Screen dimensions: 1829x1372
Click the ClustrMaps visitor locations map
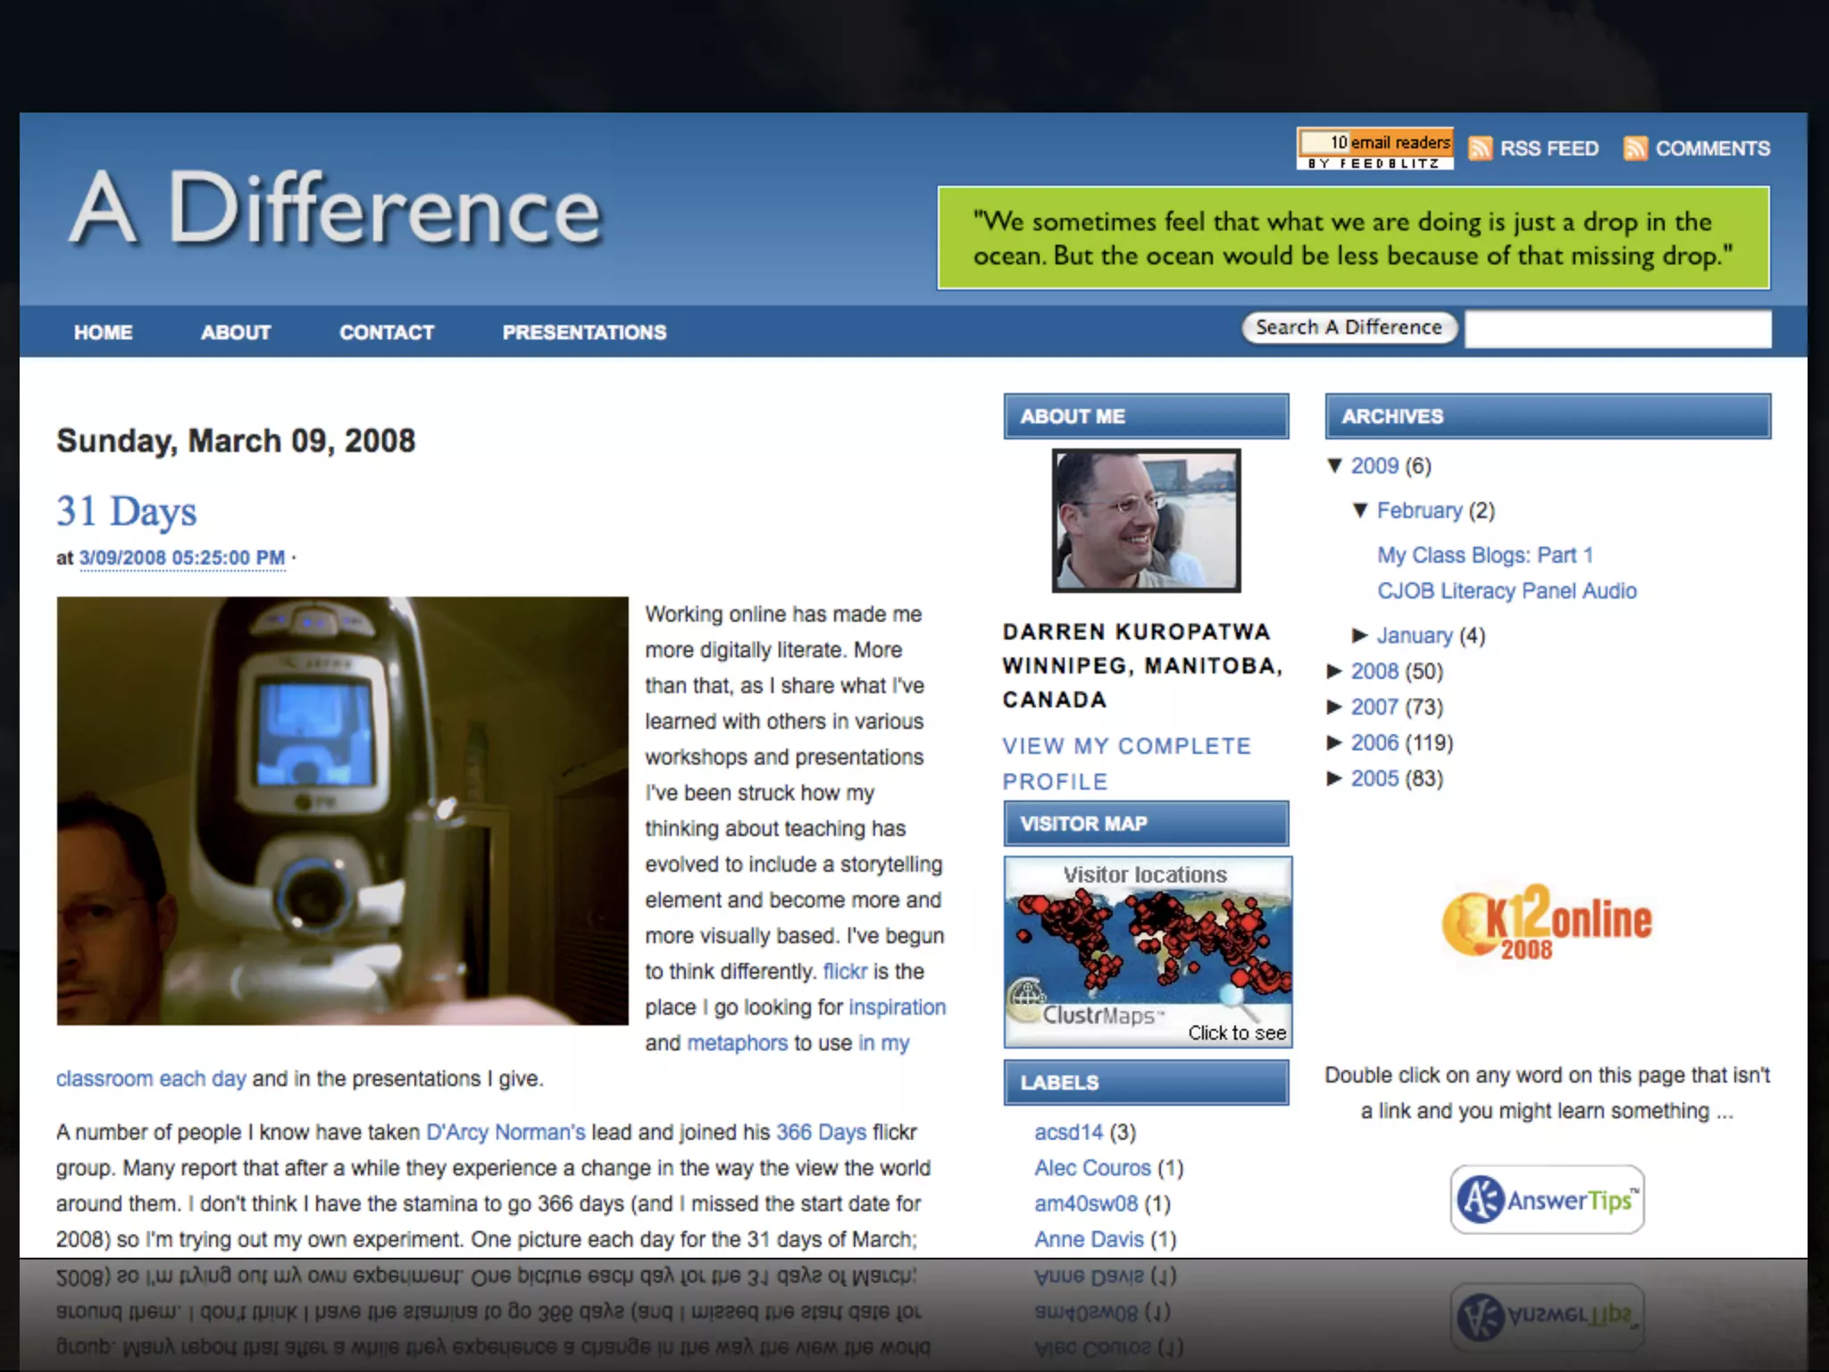point(1148,952)
